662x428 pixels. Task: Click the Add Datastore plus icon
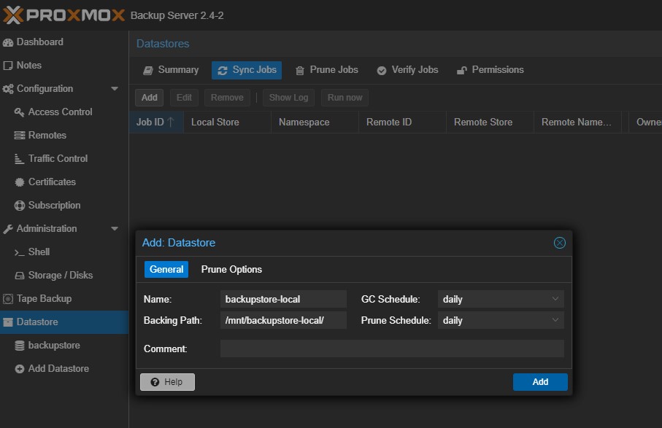click(x=20, y=369)
